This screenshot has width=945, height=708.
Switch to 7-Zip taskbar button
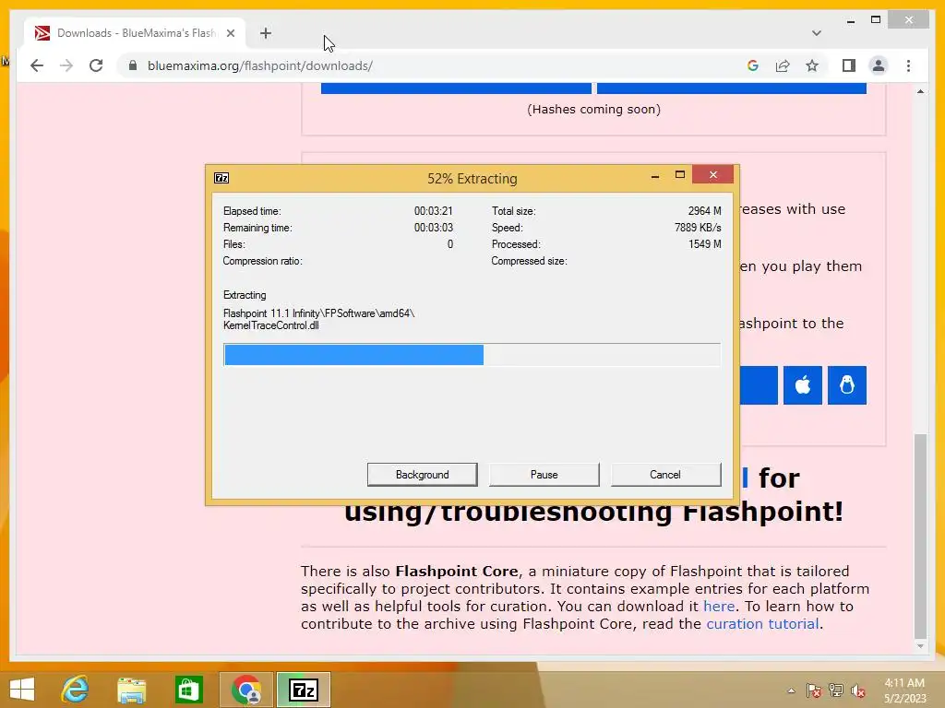303,690
